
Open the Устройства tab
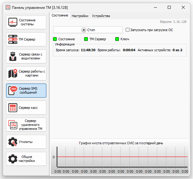(x=101, y=16)
